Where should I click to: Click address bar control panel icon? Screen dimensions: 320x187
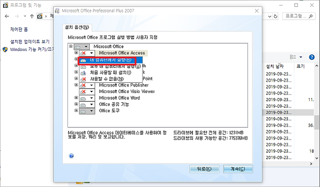click(40, 16)
